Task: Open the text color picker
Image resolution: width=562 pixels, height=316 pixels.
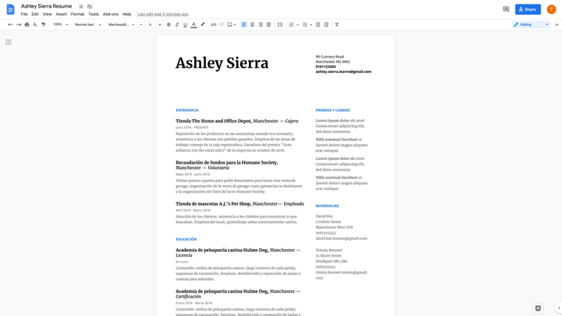Action: click(x=194, y=25)
